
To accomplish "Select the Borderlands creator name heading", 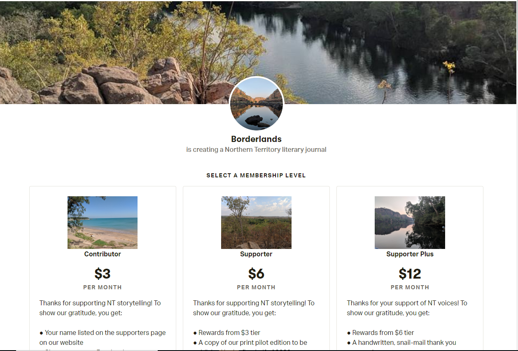I will (256, 139).
